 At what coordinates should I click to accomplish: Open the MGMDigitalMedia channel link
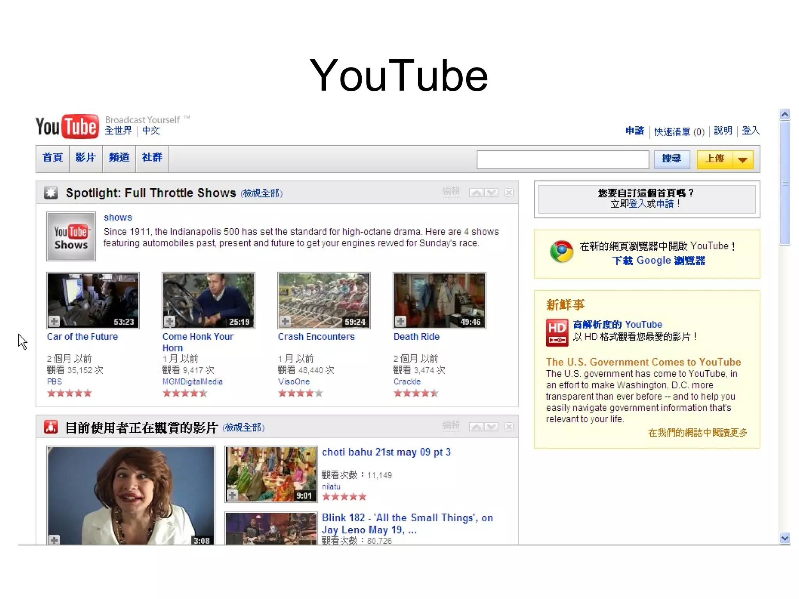[192, 381]
